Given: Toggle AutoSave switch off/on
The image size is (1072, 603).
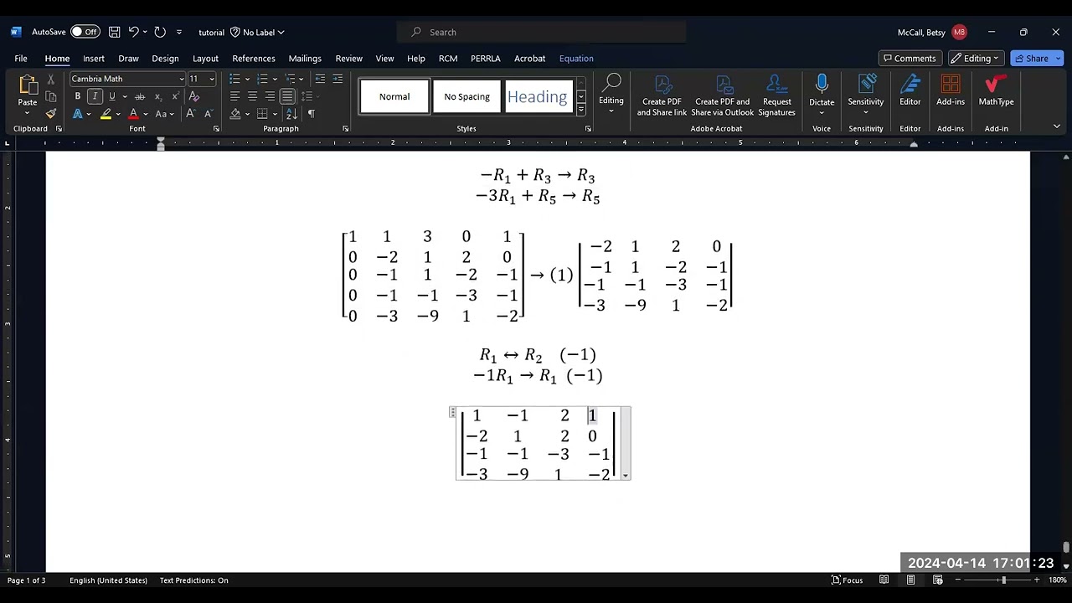Looking at the screenshot, I should (84, 32).
